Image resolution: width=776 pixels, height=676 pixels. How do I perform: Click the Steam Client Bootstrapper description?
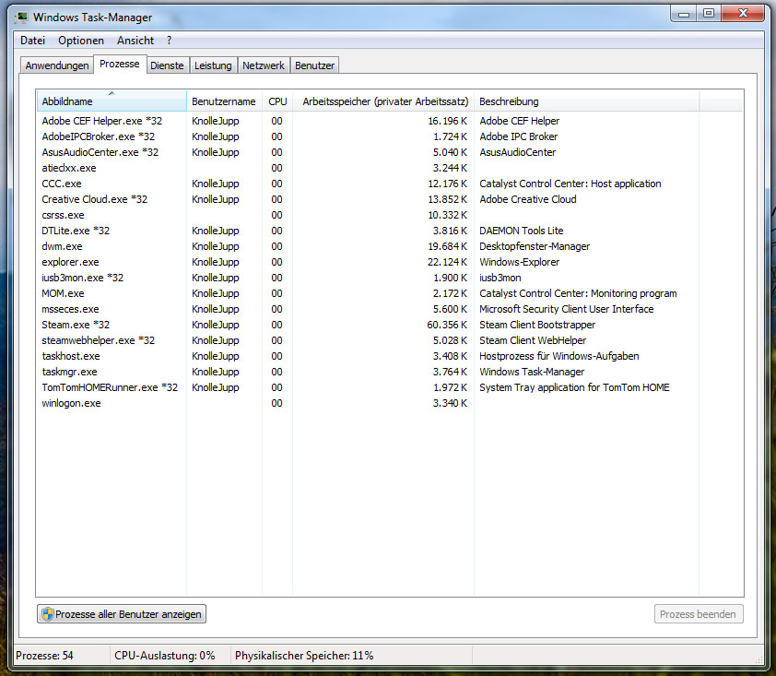coord(537,325)
